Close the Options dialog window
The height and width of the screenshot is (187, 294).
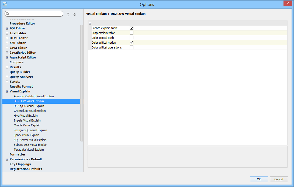(x=288, y=4)
